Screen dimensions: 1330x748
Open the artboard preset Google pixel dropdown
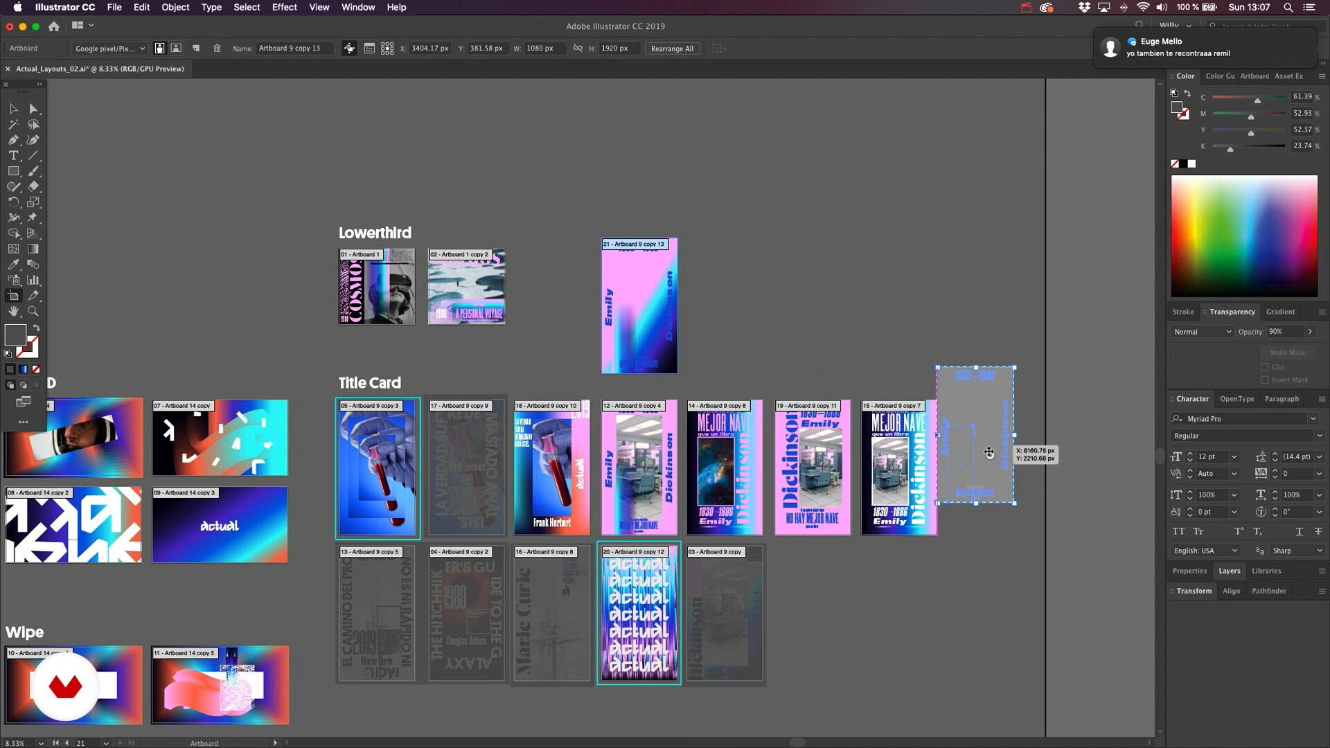(109, 48)
